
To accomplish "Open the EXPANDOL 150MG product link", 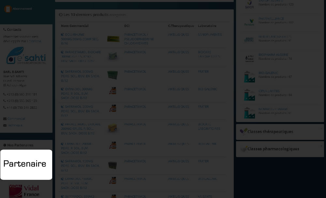I will point(77,183).
